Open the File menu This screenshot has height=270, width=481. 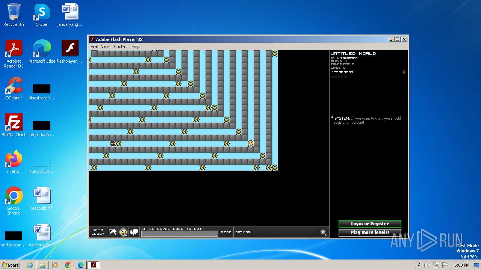(x=94, y=46)
